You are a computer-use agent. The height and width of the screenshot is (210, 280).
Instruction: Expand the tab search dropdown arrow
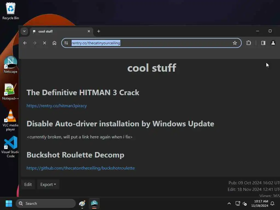pyautogui.click(x=24, y=31)
